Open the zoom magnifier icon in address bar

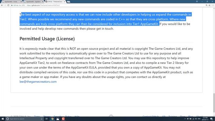[207, 5]
